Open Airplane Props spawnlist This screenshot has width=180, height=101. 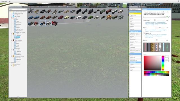pyautogui.click(x=19, y=31)
